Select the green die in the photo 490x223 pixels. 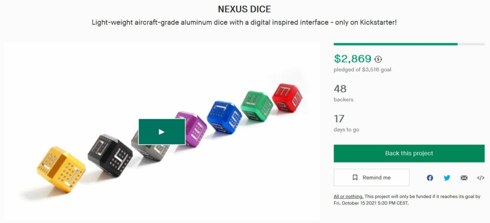point(256,106)
